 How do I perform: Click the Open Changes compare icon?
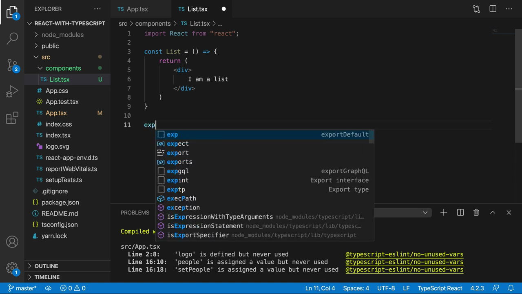click(x=476, y=9)
